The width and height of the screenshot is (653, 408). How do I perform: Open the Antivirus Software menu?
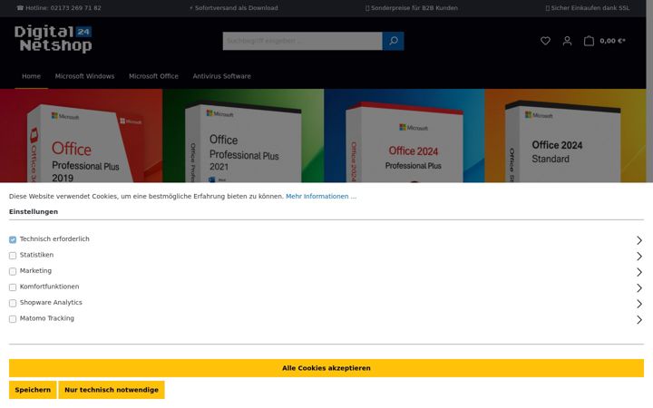tap(221, 76)
